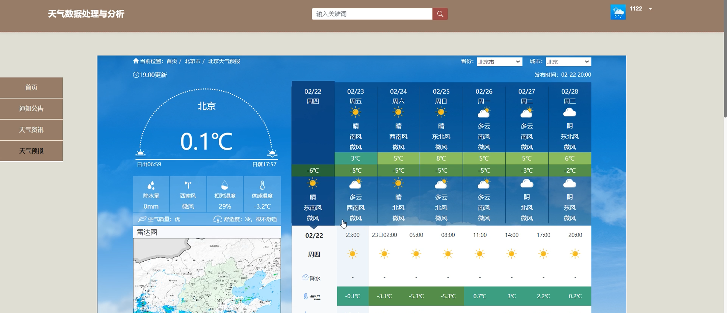
Task: Open 通知公告 in the sidebar
Action: coord(31,109)
